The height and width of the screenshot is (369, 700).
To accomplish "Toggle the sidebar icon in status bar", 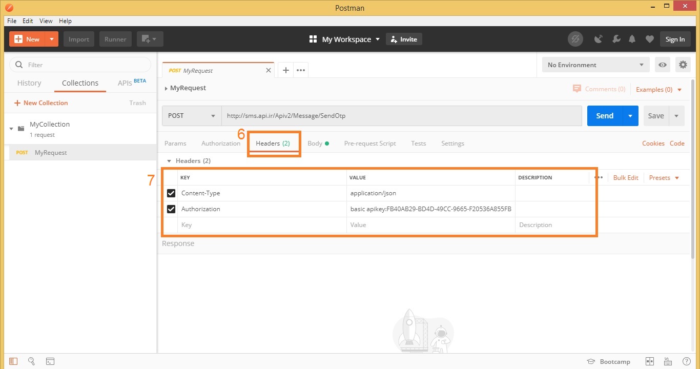I will pos(13,361).
